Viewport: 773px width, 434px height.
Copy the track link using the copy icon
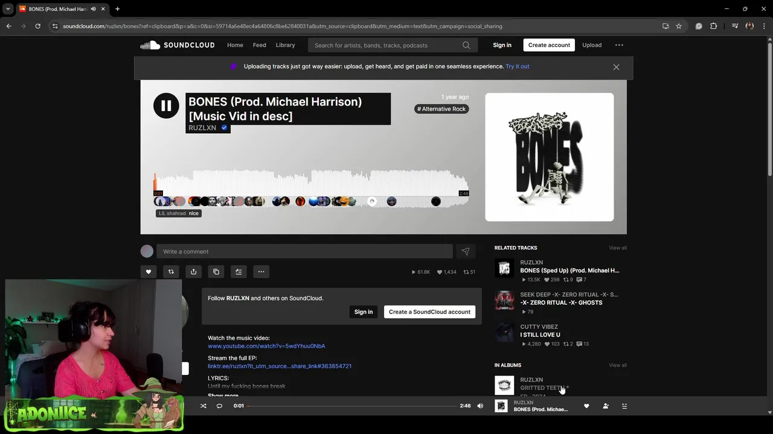coord(216,272)
